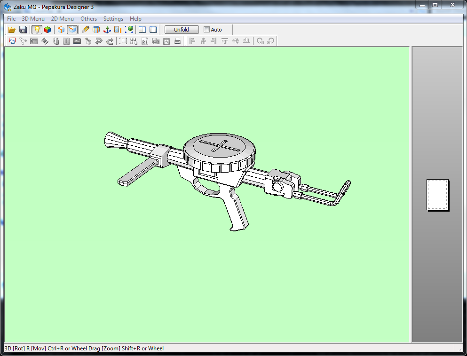Maximize the Pepakura Designer window
The height and width of the screenshot is (356, 467).
click(435, 5)
